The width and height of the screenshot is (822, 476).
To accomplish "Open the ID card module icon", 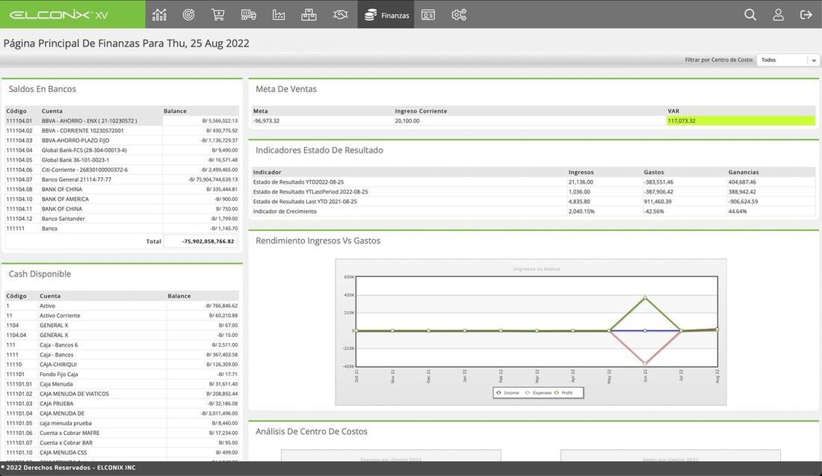I will (428, 15).
